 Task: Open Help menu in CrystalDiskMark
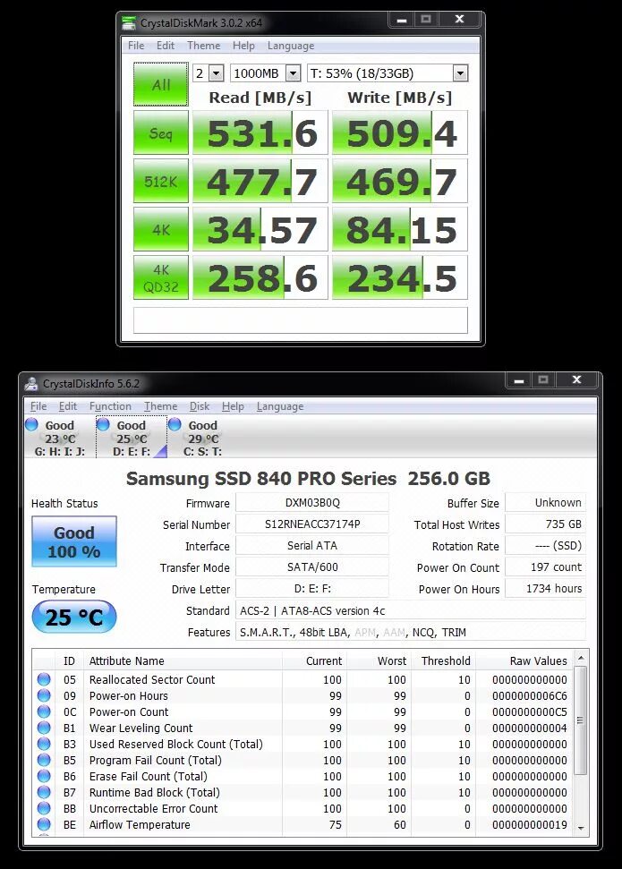point(243,46)
